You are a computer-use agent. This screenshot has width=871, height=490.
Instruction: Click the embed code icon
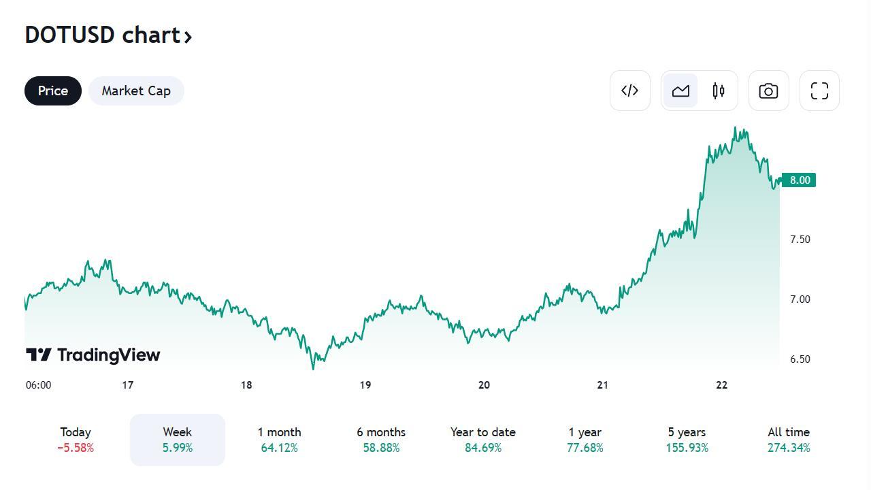(629, 91)
